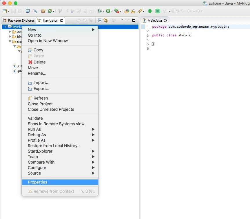Switch to the Package Explorer tab
250x219 pixels.
19,20
